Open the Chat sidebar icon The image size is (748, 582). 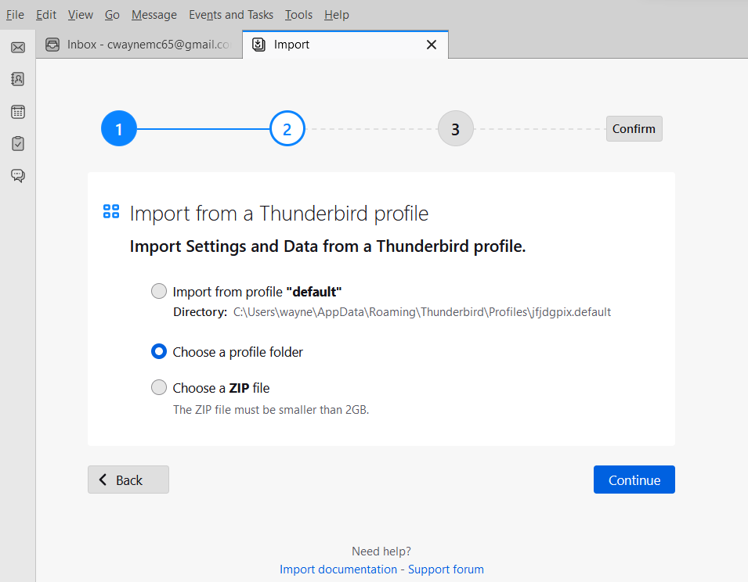point(18,175)
